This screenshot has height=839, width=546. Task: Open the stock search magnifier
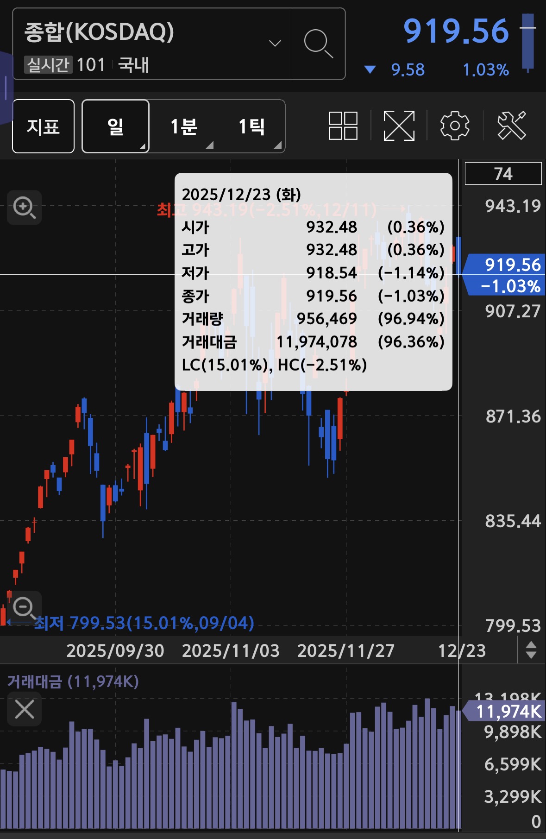pos(319,44)
